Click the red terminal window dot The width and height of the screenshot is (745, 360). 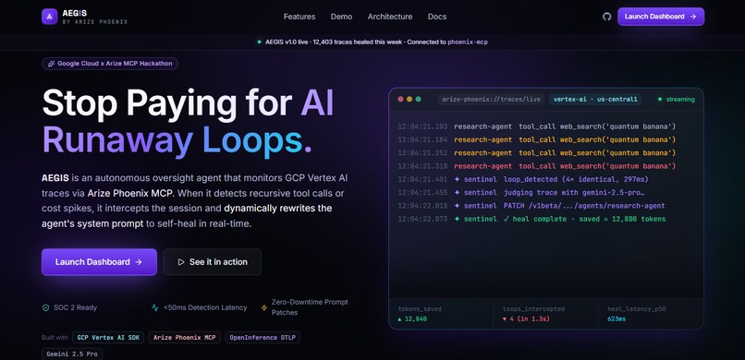(x=400, y=99)
